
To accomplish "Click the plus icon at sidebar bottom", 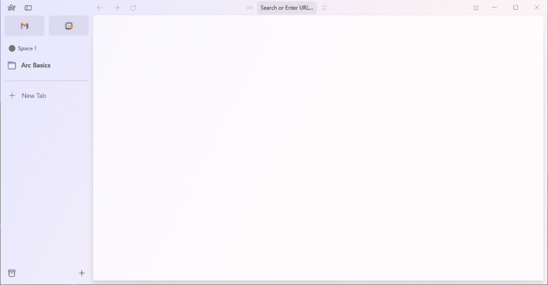I will (x=82, y=273).
